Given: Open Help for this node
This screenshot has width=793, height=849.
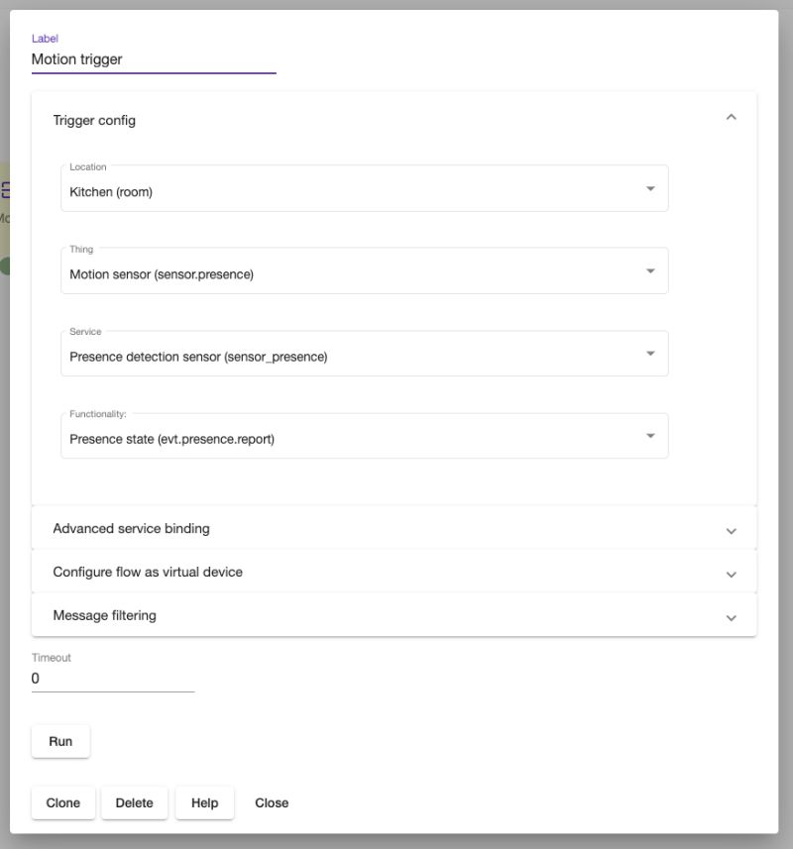Looking at the screenshot, I should (x=204, y=802).
